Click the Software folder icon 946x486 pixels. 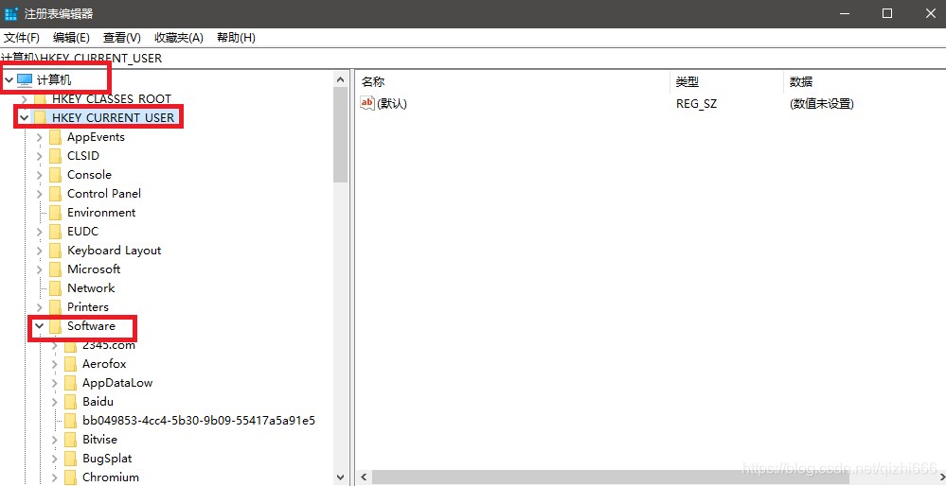click(56, 326)
